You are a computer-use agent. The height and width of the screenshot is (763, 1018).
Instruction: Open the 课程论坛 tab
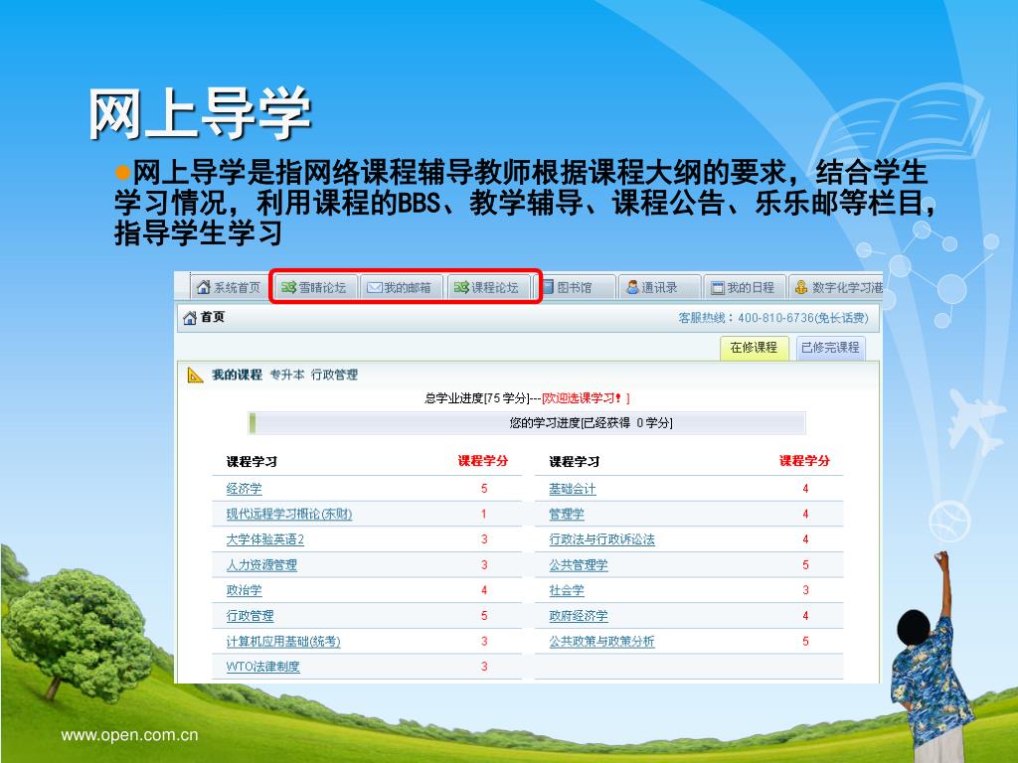pos(487,287)
